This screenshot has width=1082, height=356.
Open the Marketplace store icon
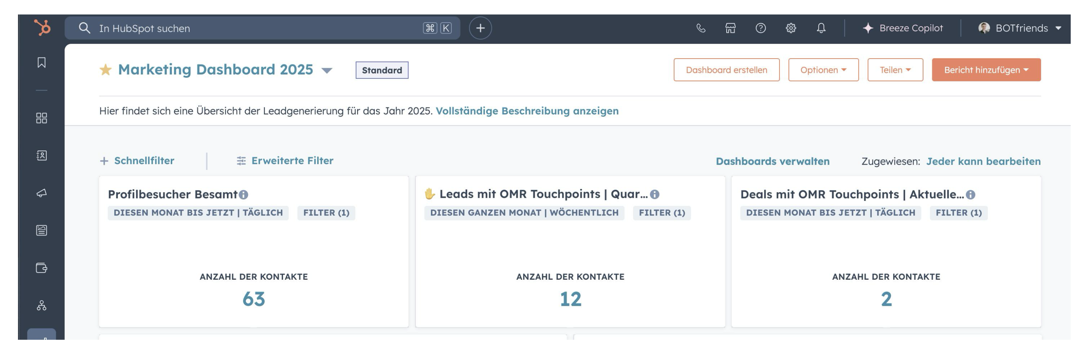point(731,28)
